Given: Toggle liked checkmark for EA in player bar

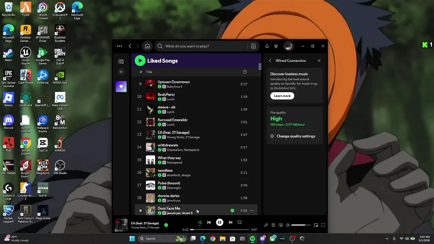Looking at the screenshot, I should 166,225.
